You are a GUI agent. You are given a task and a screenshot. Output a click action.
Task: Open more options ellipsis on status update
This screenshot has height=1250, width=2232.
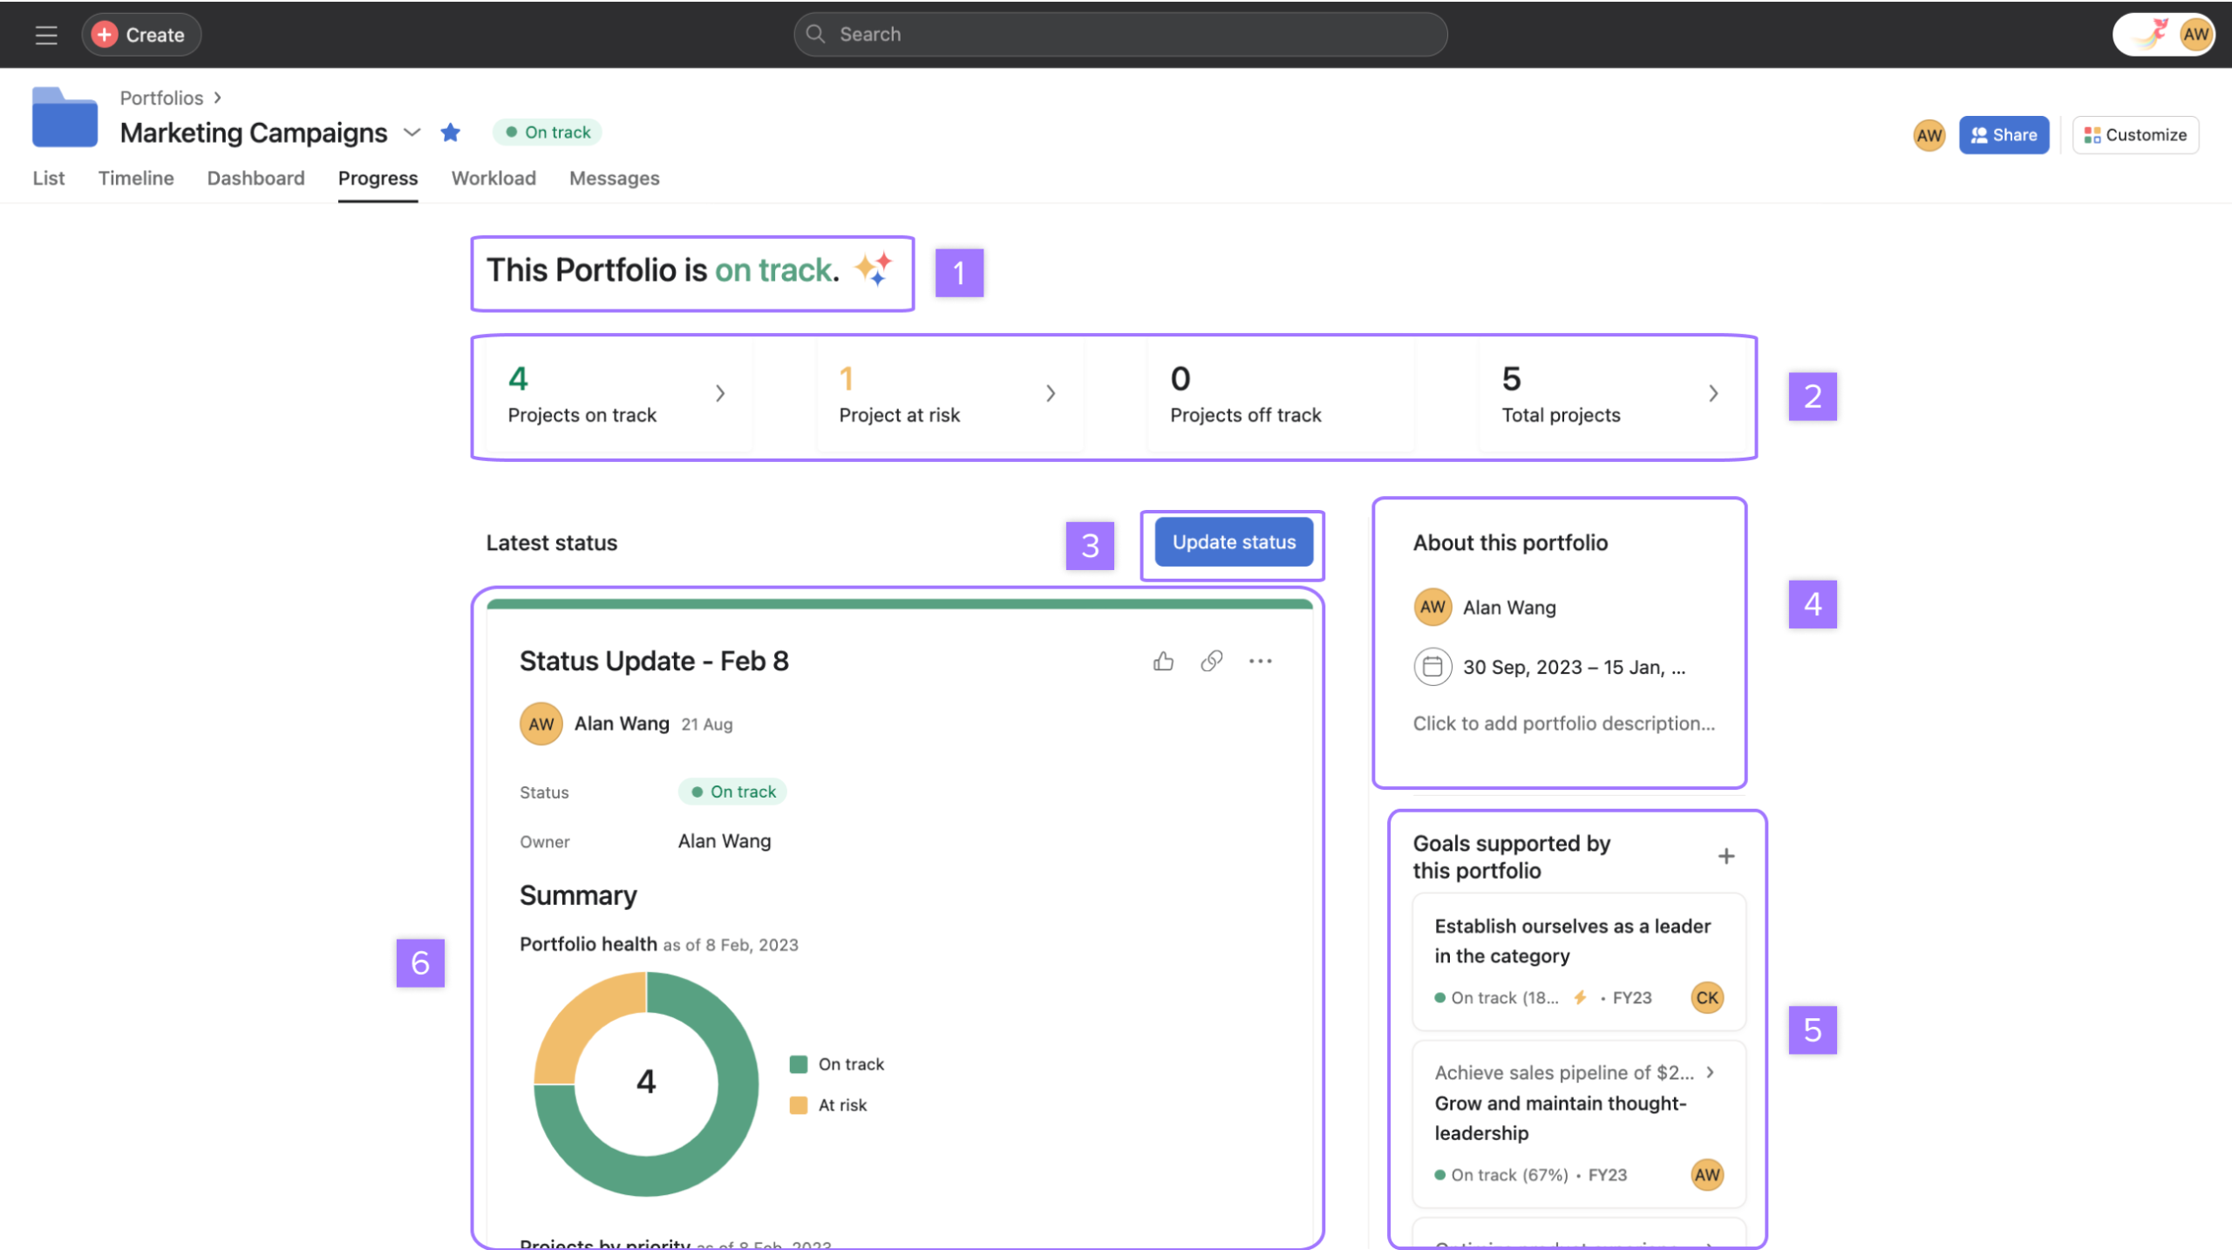(x=1260, y=662)
